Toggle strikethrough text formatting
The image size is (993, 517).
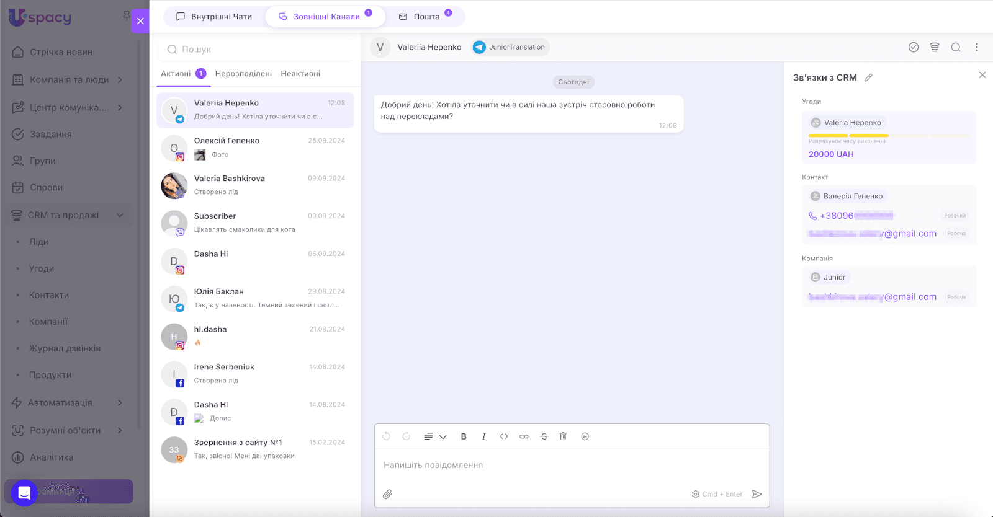click(544, 436)
